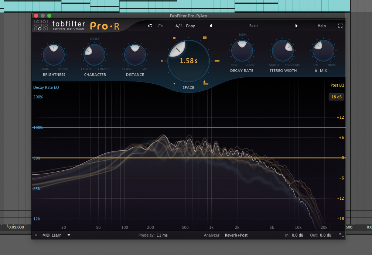Click the lock icon next to MIX knob

[x=316, y=70]
